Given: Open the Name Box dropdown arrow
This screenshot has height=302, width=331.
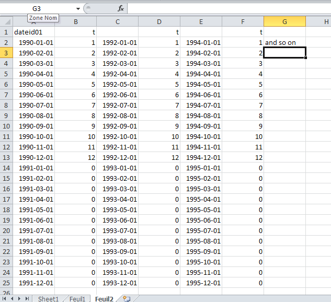Looking at the screenshot, I should point(78,9).
